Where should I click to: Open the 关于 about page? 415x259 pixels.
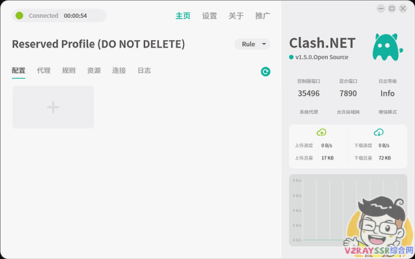(x=236, y=16)
